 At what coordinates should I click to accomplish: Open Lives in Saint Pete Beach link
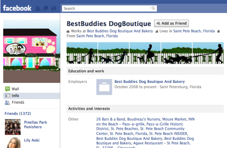coord(194,31)
